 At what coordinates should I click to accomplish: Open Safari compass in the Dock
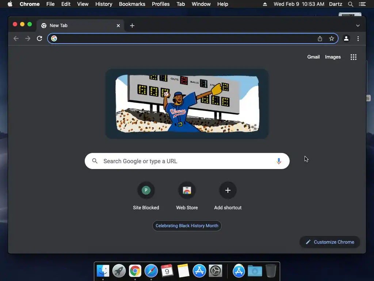click(151, 271)
